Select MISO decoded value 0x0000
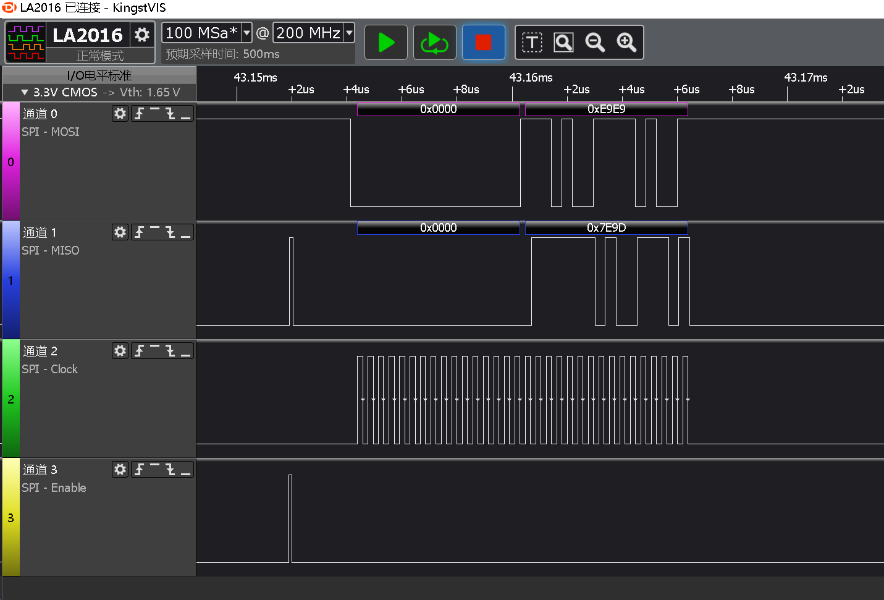Viewport: 884px width, 600px height. [439, 227]
